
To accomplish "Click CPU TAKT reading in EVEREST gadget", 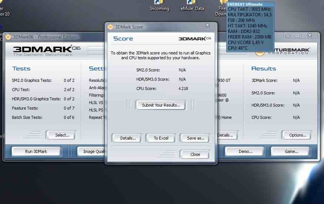I will [249, 9].
